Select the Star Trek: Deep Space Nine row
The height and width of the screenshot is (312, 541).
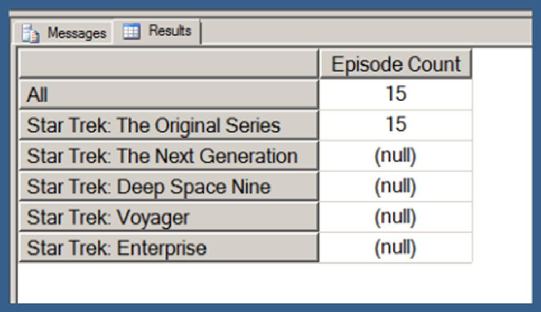pos(169,187)
